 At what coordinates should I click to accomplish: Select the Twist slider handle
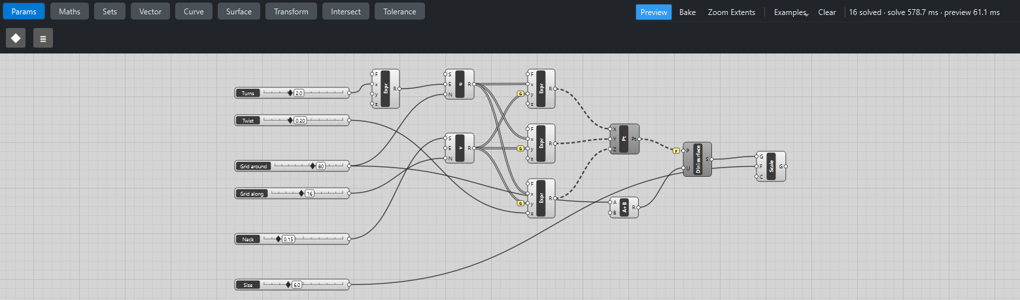tap(290, 120)
